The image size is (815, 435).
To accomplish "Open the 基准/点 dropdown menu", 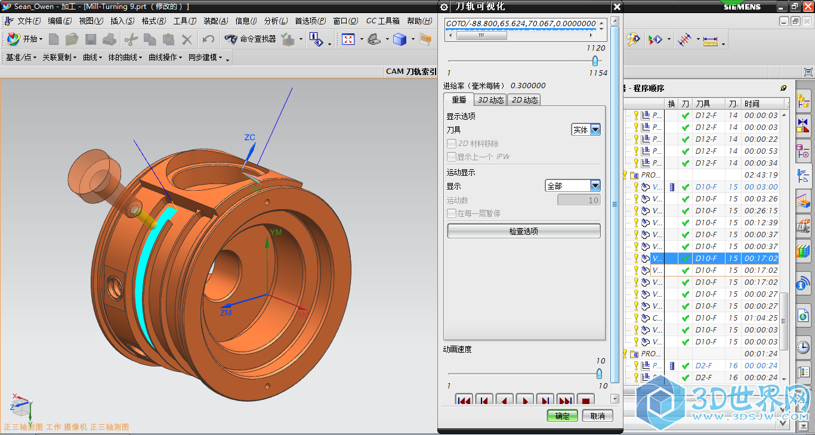I will 21,58.
